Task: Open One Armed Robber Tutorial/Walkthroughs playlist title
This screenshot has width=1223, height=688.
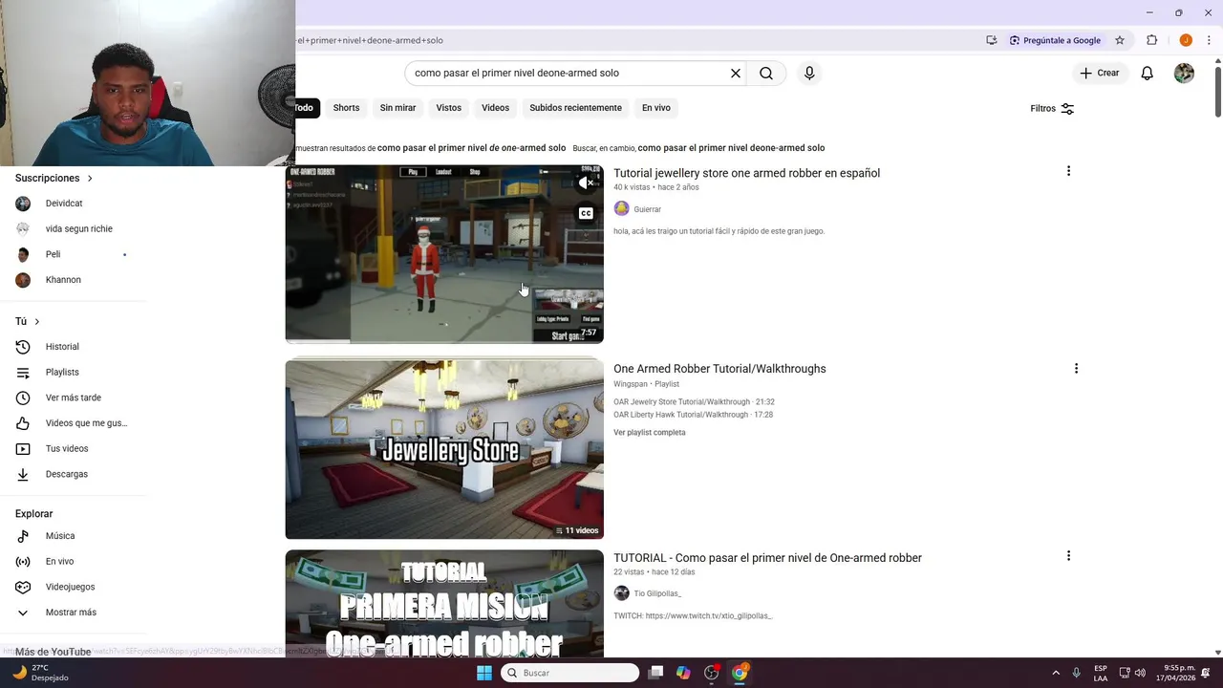Action: (719, 369)
